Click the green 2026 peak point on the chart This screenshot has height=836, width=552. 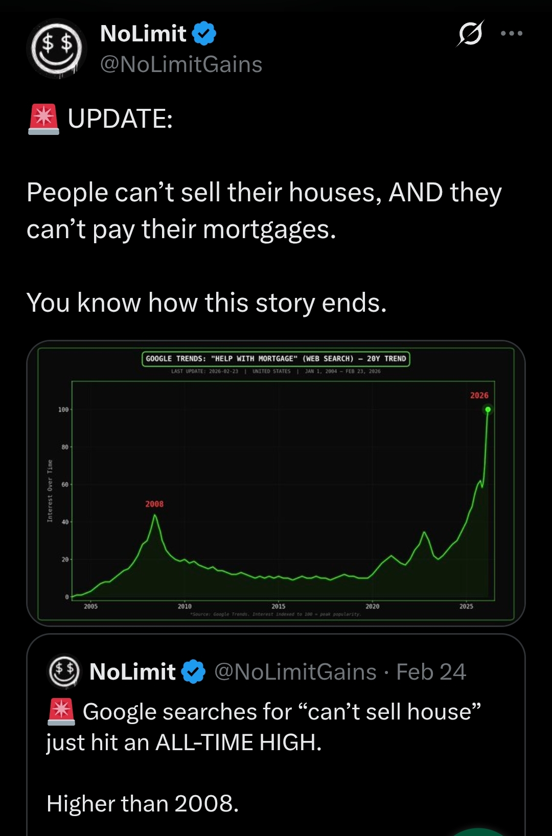pyautogui.click(x=488, y=410)
